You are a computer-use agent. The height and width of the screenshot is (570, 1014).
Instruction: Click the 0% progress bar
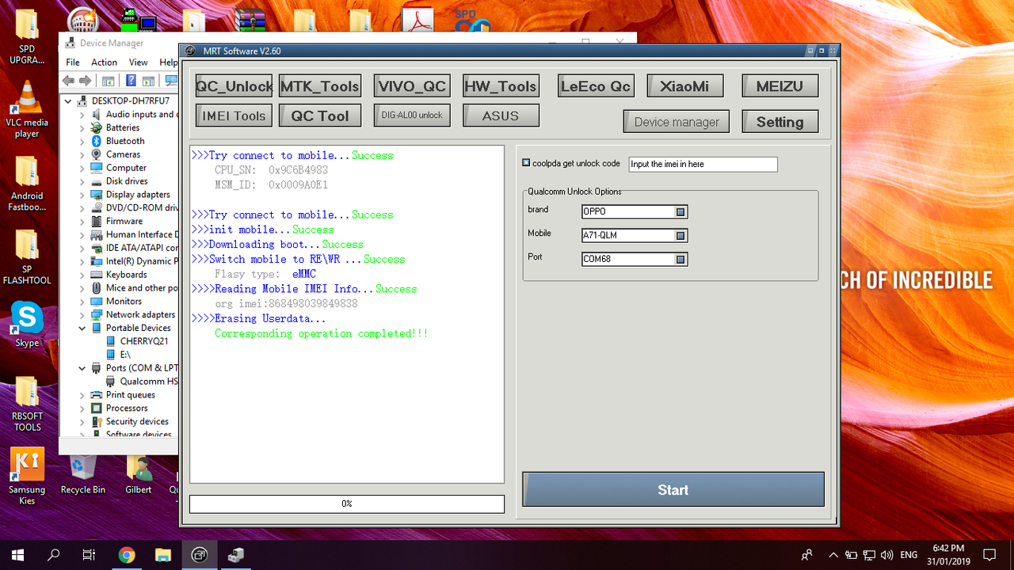(x=347, y=503)
